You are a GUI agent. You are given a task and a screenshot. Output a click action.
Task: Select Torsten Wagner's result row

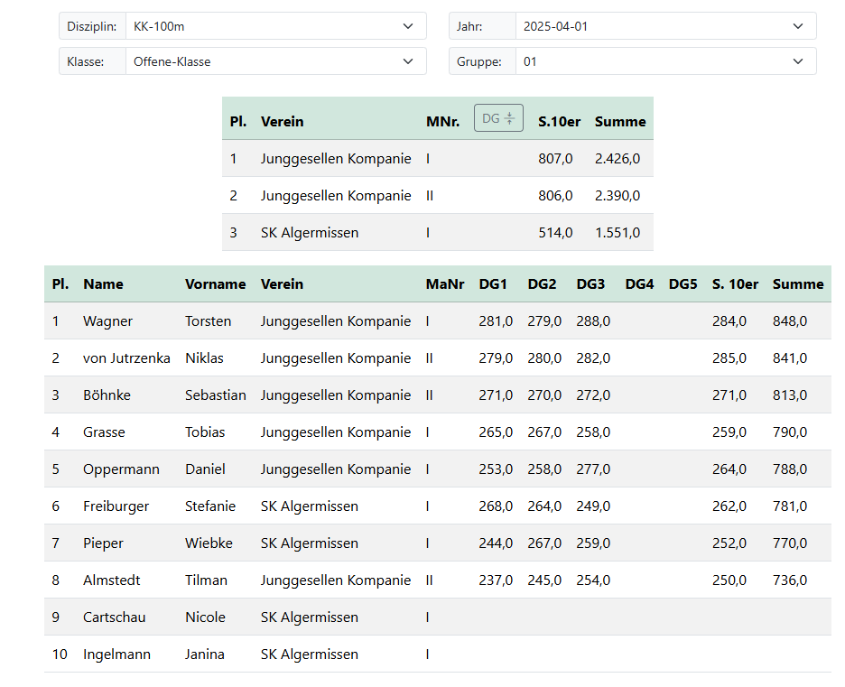point(437,321)
